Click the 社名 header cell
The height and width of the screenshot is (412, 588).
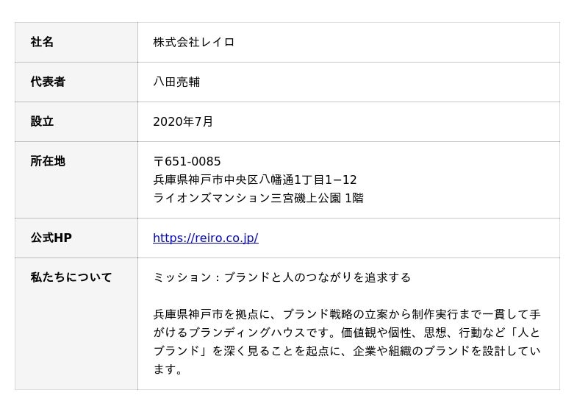(x=76, y=42)
